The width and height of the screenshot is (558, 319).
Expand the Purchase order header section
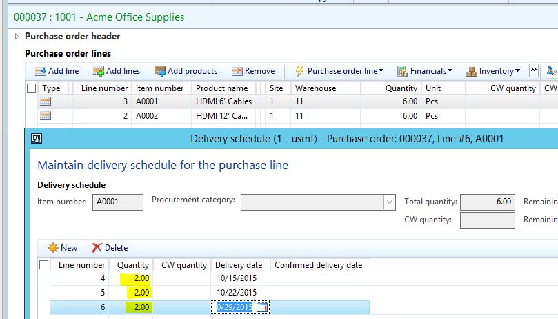coord(17,37)
